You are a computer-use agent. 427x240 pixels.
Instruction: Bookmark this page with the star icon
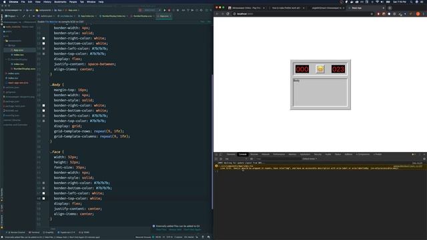(372, 14)
